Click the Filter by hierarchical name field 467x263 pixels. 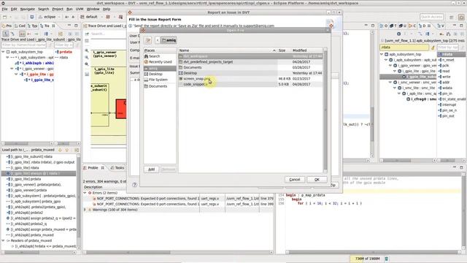24,45
